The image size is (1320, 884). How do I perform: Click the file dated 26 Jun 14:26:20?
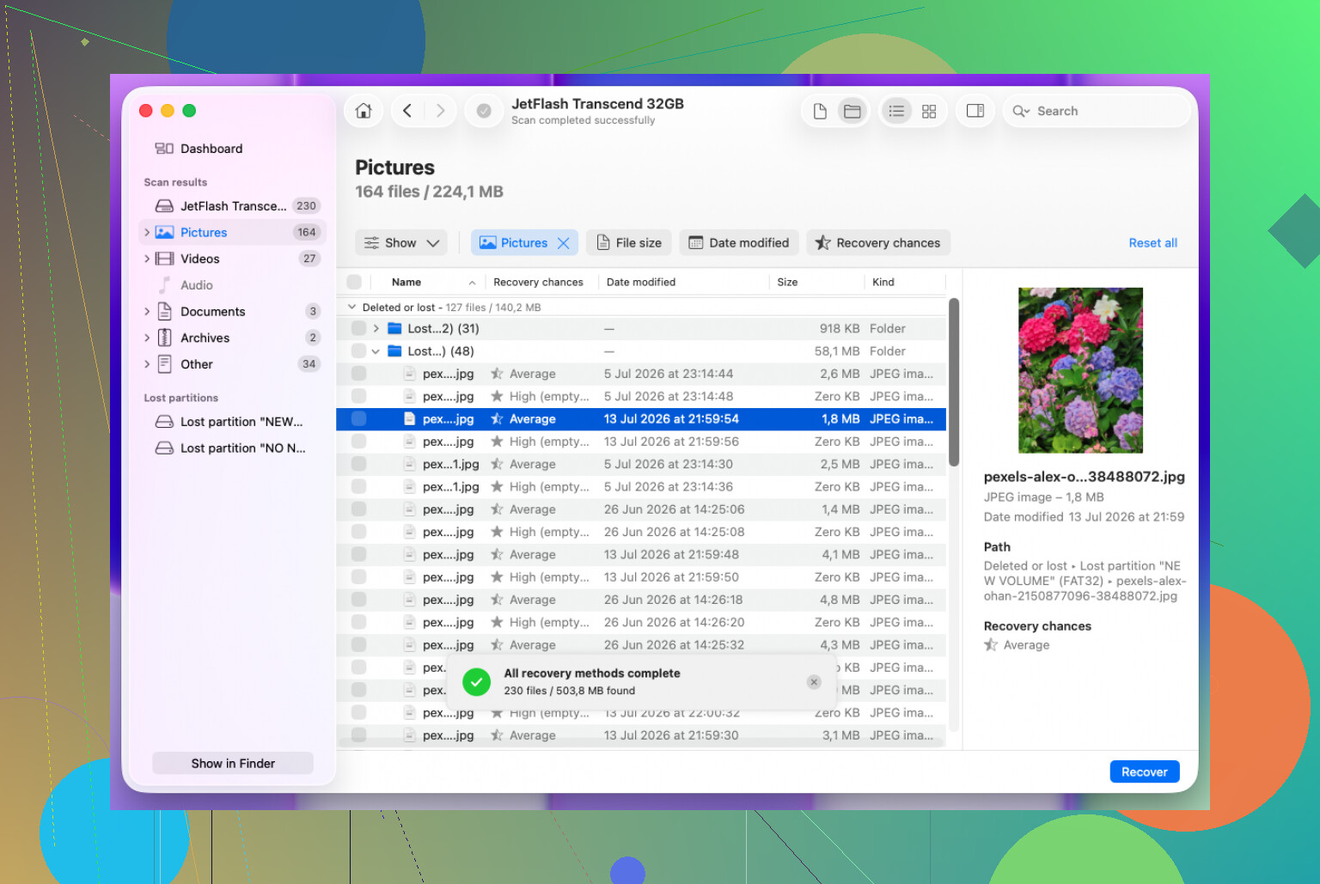coord(641,623)
